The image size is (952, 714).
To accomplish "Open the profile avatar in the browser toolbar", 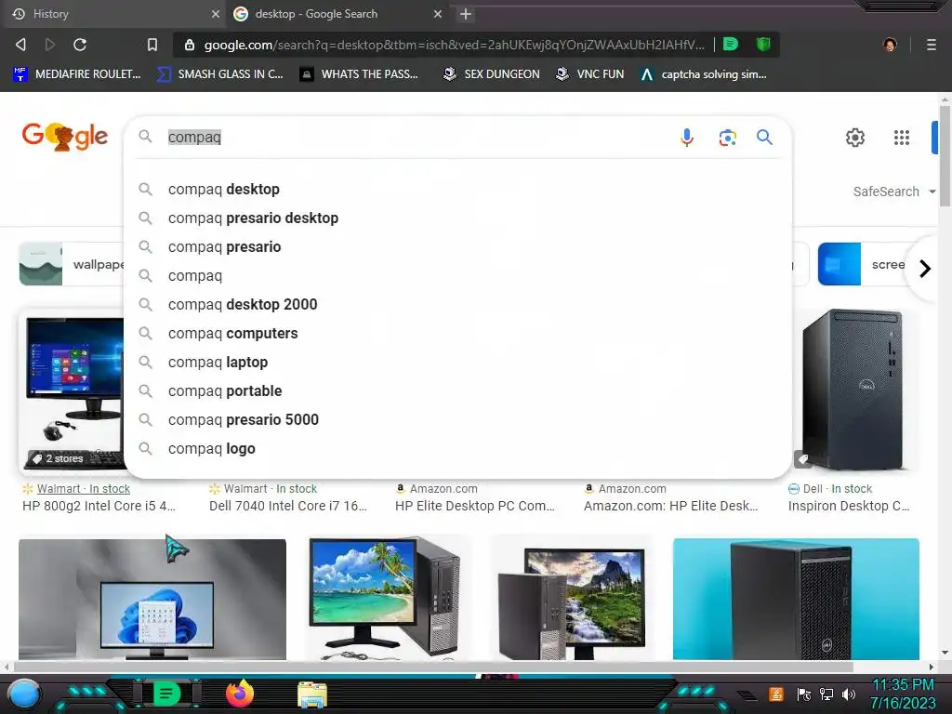I will [890, 45].
